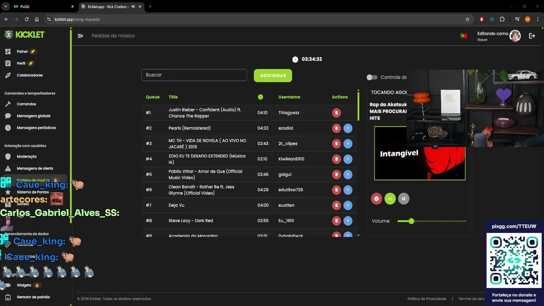Delete Deja Vu from queue
544x306 pixels.
[336, 205]
